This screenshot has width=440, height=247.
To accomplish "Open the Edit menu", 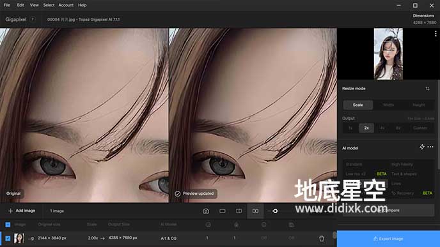I will (x=20, y=5).
